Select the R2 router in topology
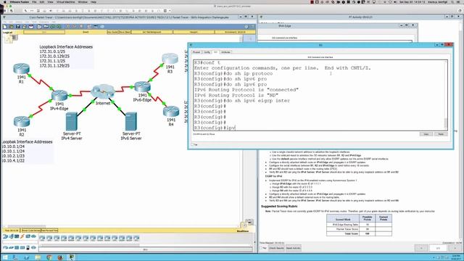The width and height of the screenshot is (464, 261). point(22,122)
